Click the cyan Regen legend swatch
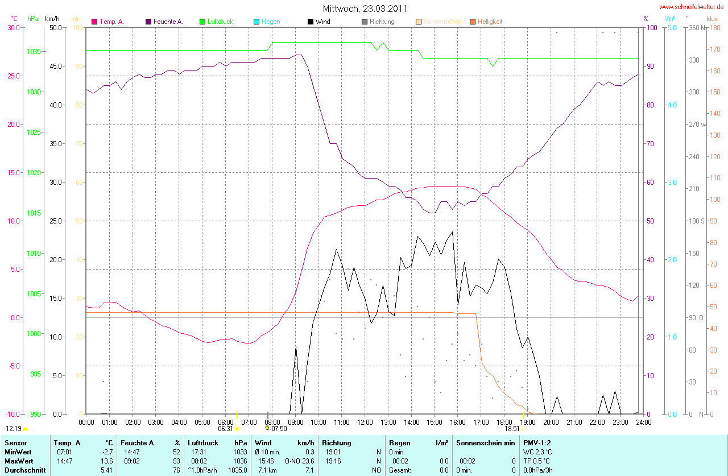Screen dimensions: 728x476 pos(257,22)
